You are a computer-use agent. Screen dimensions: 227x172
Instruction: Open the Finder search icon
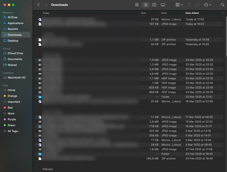pyautogui.click(x=222, y=5)
